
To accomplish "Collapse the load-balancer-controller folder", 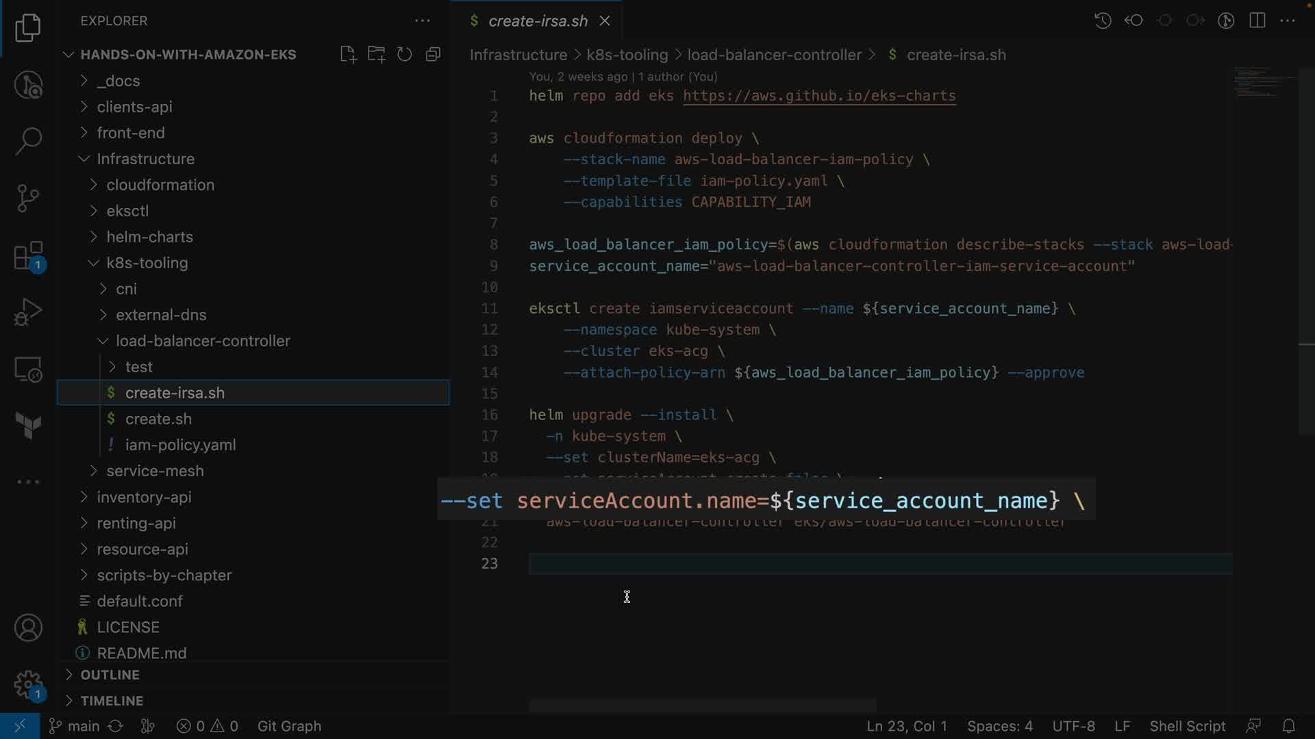I will coord(203,341).
